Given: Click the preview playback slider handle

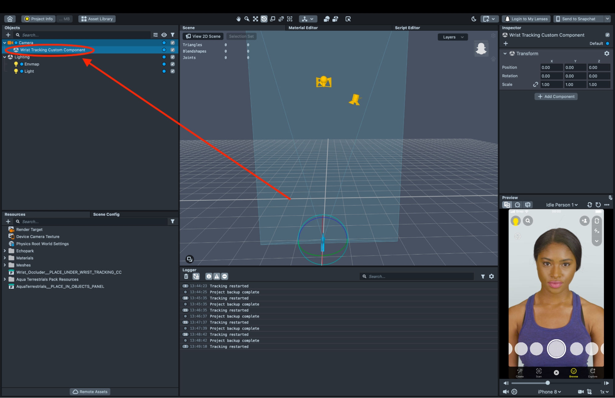Looking at the screenshot, I should coord(548,383).
